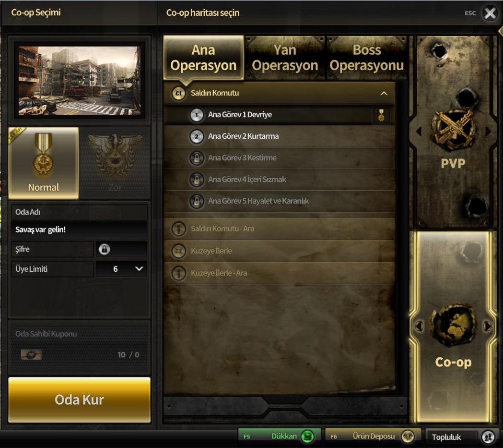Click the Oda Kur button
The image size is (503, 448).
click(79, 400)
